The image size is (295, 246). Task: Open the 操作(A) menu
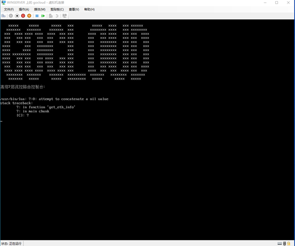(24, 10)
